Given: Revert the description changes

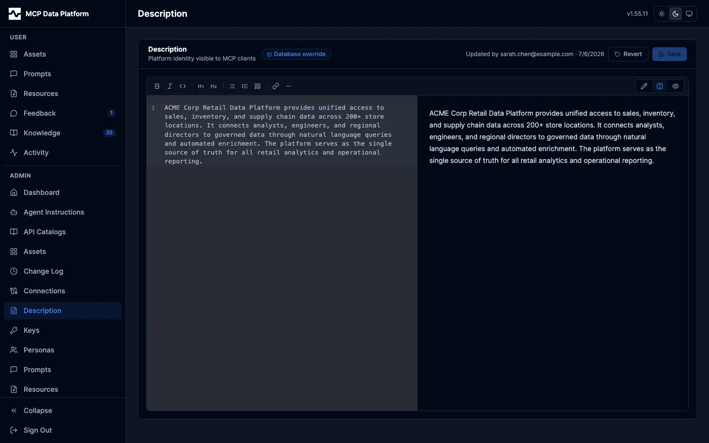Looking at the screenshot, I should pos(628,54).
